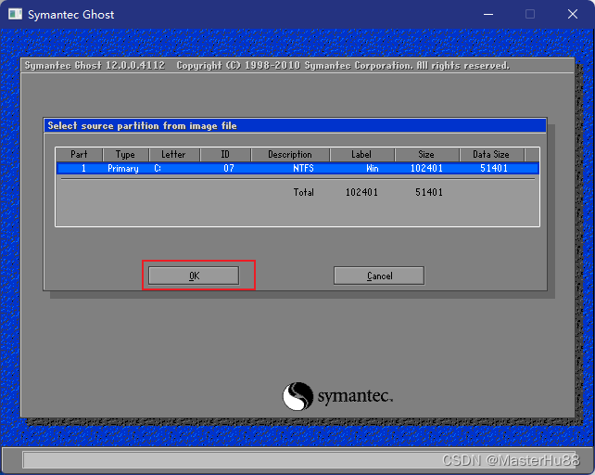Click the Symantec yin-yang logo
This screenshot has width=595, height=475.
297,396
